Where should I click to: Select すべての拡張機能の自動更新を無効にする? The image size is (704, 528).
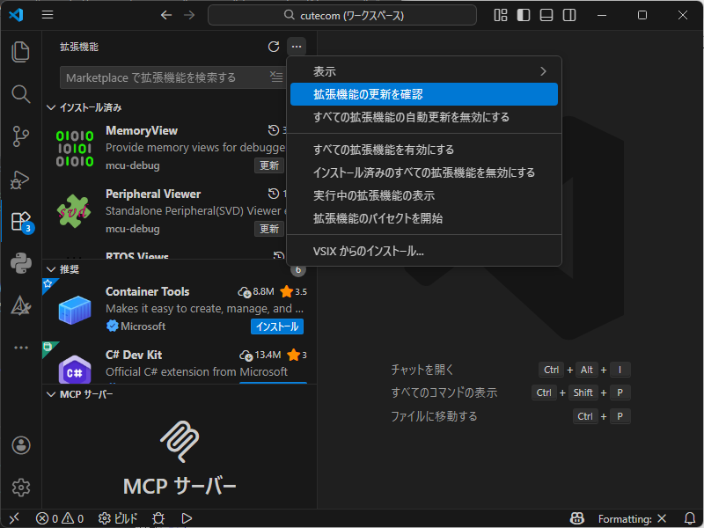tap(424, 117)
